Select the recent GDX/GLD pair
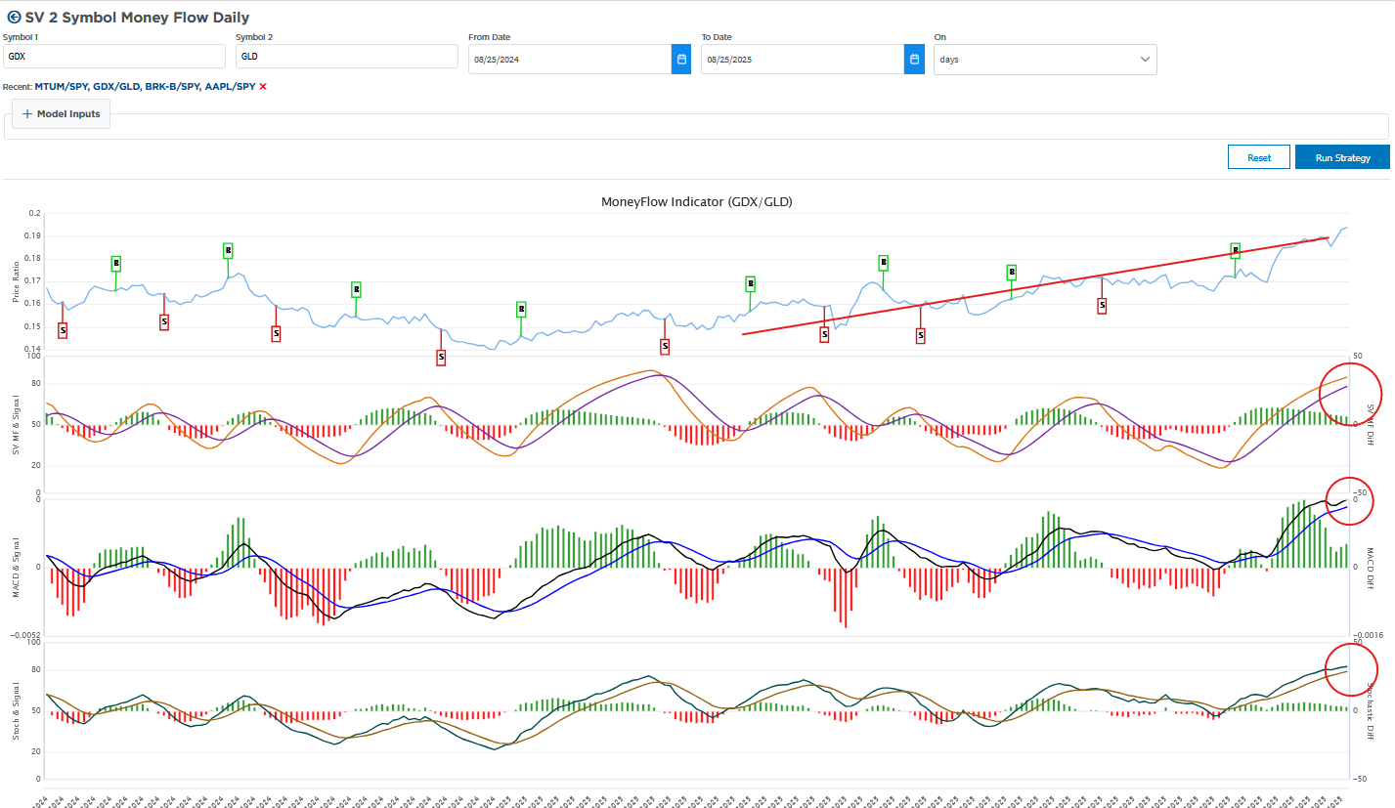The image size is (1395, 808). coord(116,87)
